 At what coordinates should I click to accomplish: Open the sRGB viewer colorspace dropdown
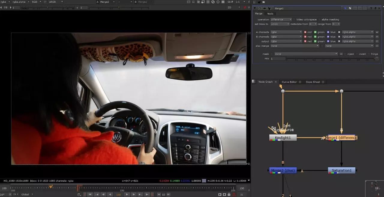[x=56, y=2]
